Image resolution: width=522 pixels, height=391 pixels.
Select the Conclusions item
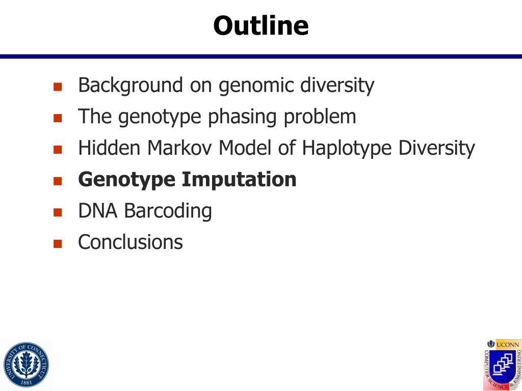click(x=130, y=242)
